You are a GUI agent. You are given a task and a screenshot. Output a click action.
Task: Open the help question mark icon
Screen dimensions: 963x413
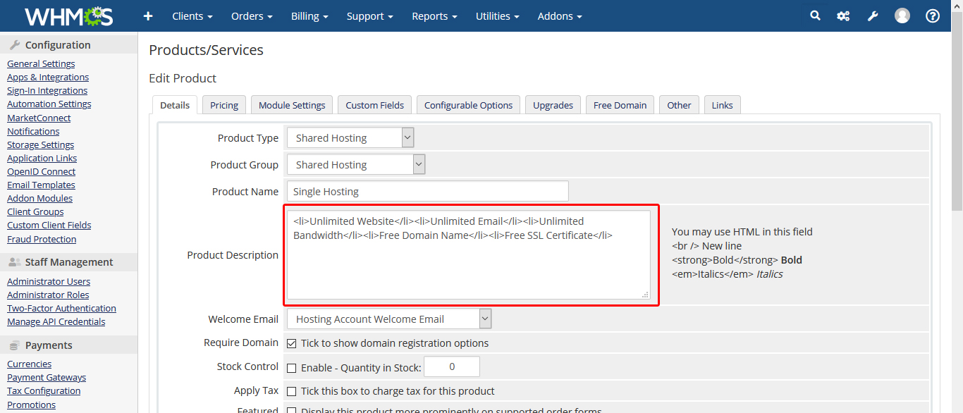(933, 16)
